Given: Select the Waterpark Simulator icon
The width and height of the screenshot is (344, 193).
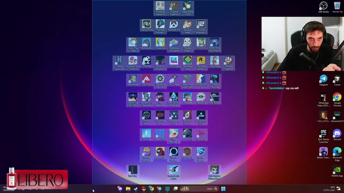Looking at the screenshot, I should pyautogui.click(x=174, y=45).
